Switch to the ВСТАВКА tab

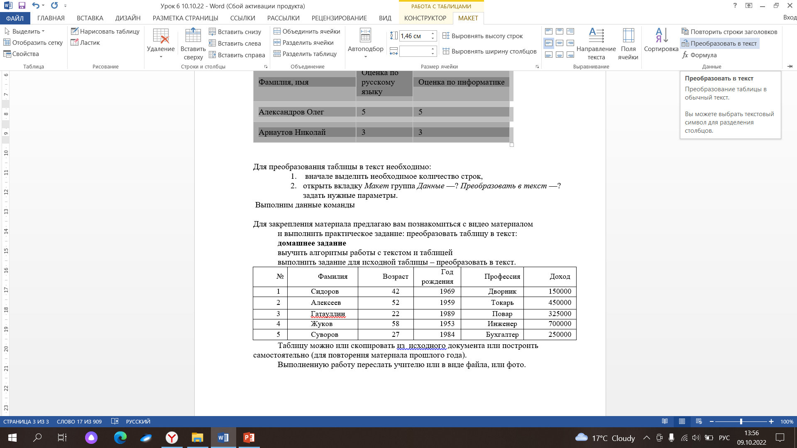coord(90,18)
